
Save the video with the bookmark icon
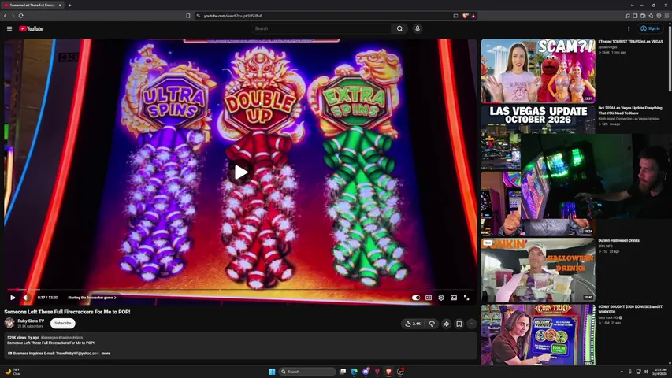459,324
